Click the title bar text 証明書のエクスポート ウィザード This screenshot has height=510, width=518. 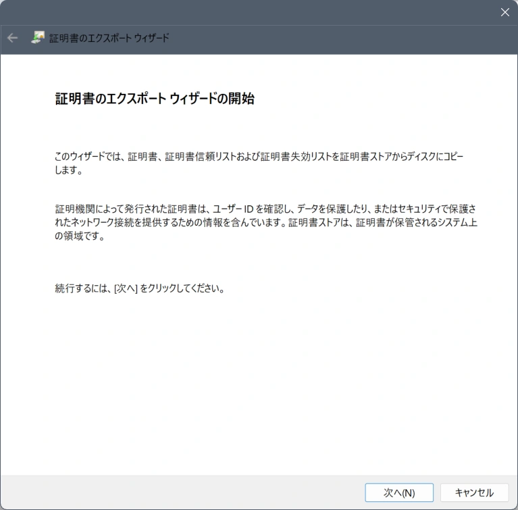coord(109,38)
